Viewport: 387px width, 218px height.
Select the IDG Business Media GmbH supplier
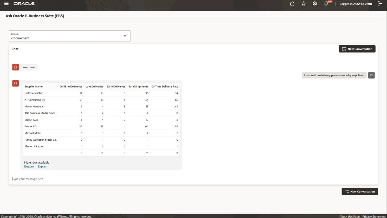(x=40, y=113)
